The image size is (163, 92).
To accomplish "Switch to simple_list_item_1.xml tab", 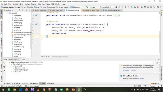I will [92, 10].
